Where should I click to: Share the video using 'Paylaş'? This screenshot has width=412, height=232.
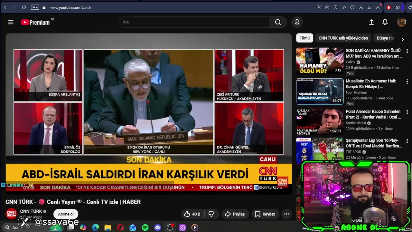click(x=235, y=214)
